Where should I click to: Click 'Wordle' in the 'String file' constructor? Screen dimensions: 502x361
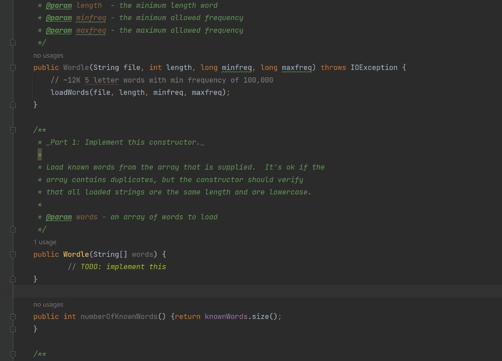76,68
